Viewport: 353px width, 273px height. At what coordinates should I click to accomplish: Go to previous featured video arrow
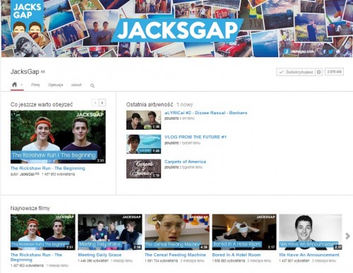95,103
